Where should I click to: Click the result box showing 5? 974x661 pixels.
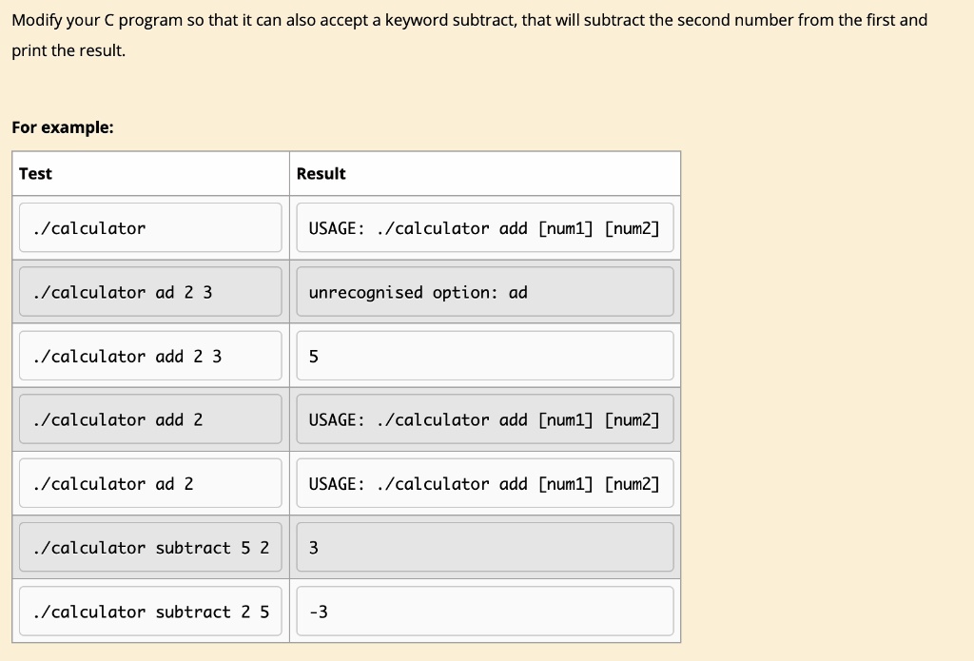coord(484,356)
